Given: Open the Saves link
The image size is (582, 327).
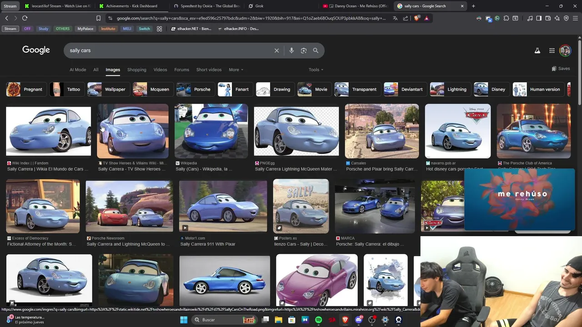Looking at the screenshot, I should [x=561, y=69].
